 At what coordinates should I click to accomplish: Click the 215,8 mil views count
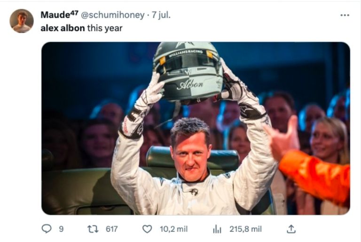coord(245,229)
